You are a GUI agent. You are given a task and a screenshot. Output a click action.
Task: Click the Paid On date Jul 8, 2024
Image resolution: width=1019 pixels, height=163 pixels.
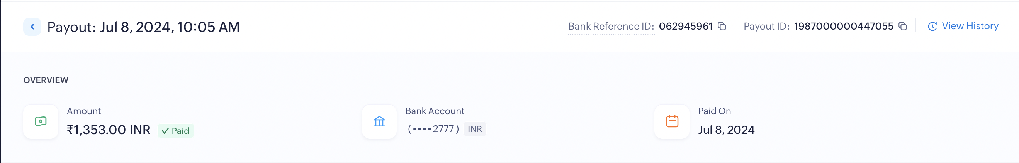726,130
